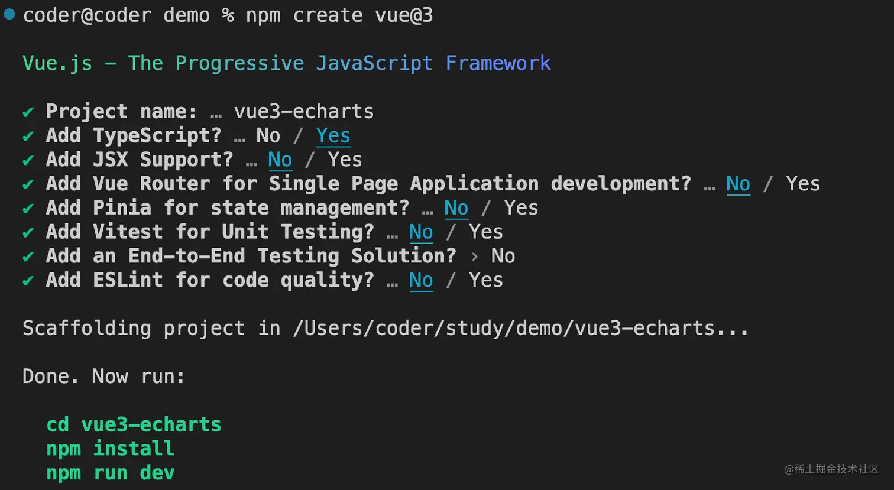
Task: Click the blue dot before coder@coder prompt
Action: (x=9, y=14)
